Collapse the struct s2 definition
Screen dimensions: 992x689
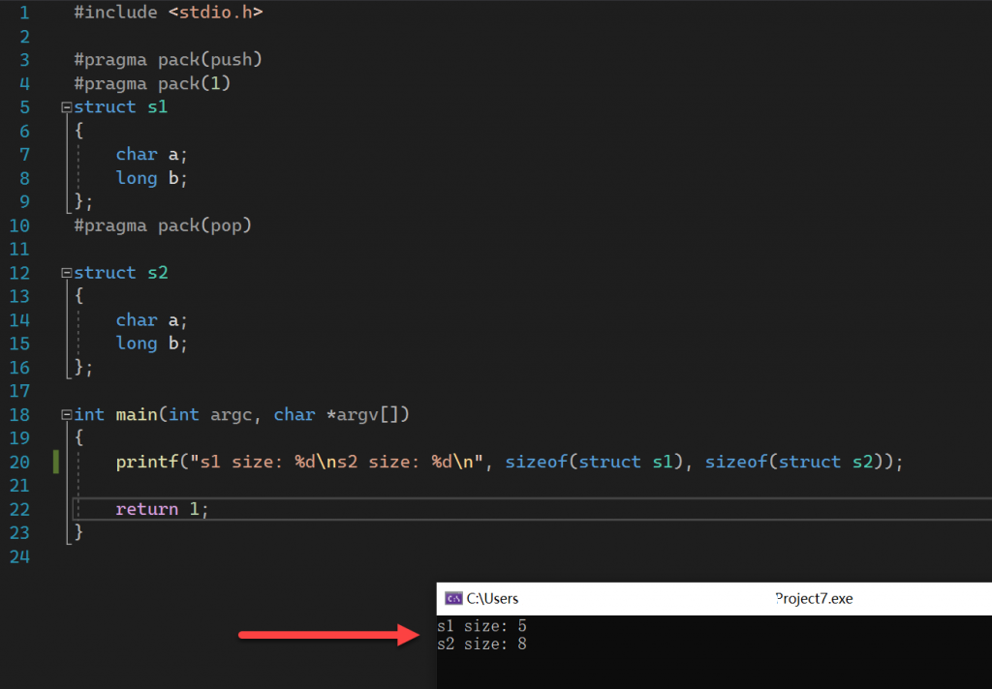(66, 273)
